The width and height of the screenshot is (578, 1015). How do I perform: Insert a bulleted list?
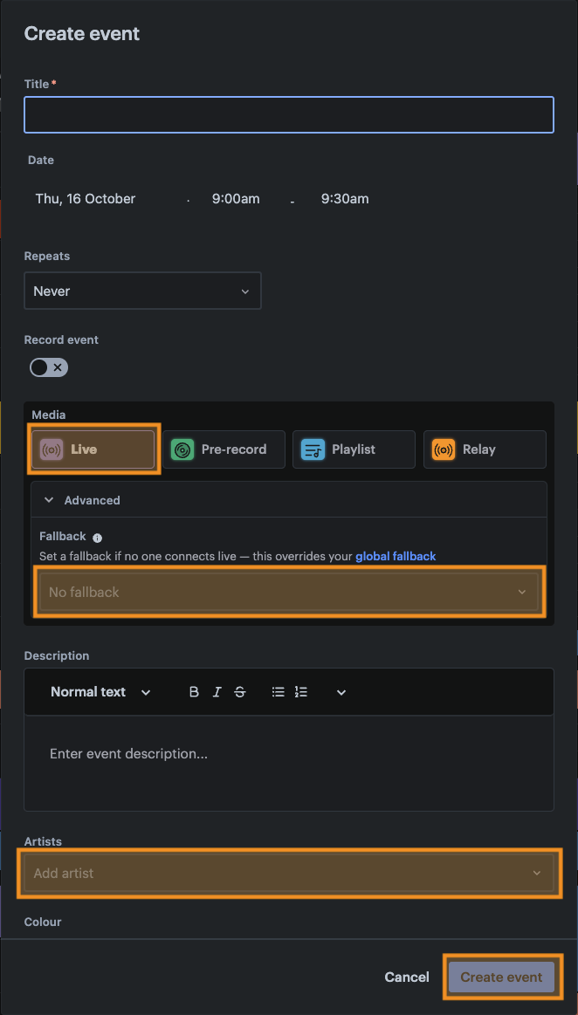[x=279, y=692]
